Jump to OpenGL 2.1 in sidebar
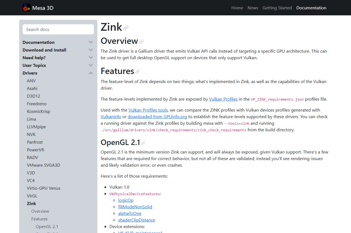Screen dimensions: 351x233 click(47, 226)
